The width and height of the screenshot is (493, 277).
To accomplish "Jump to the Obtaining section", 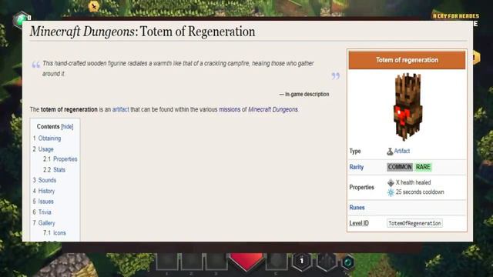I will [x=49, y=138].
